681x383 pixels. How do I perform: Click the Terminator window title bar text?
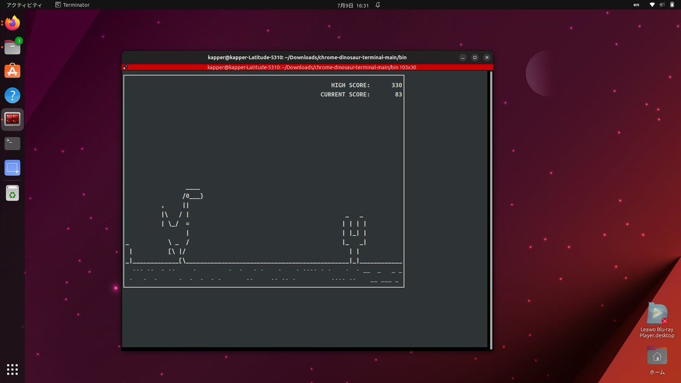(307, 57)
